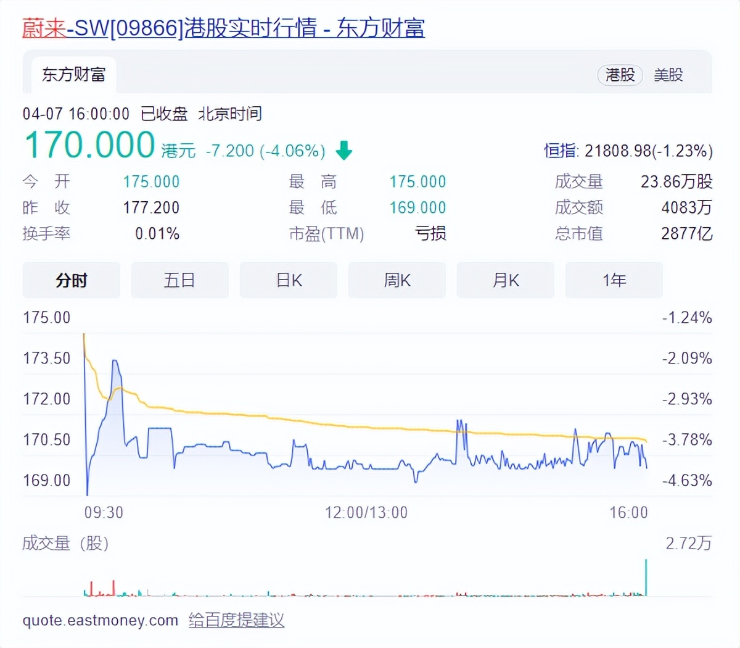Switch to 港股 market toggle
Viewport: 740px width, 648px height.
(x=620, y=75)
